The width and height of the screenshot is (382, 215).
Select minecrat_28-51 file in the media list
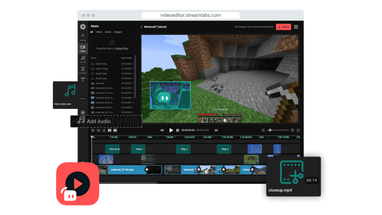point(112,103)
